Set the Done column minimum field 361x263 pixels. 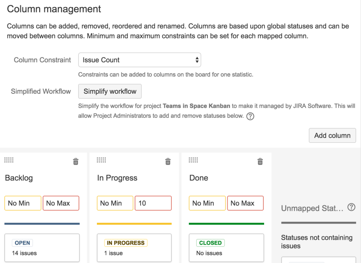[x=208, y=203]
